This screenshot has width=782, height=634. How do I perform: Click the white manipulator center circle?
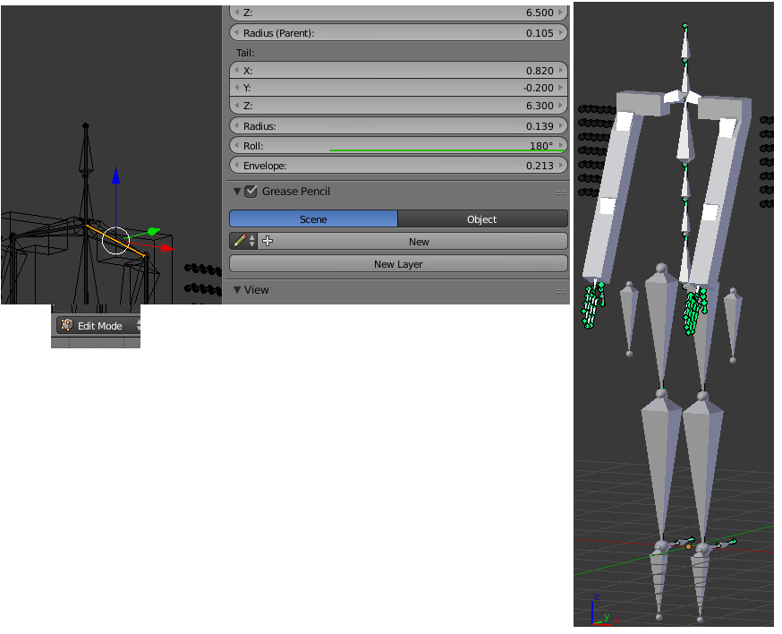point(115,240)
